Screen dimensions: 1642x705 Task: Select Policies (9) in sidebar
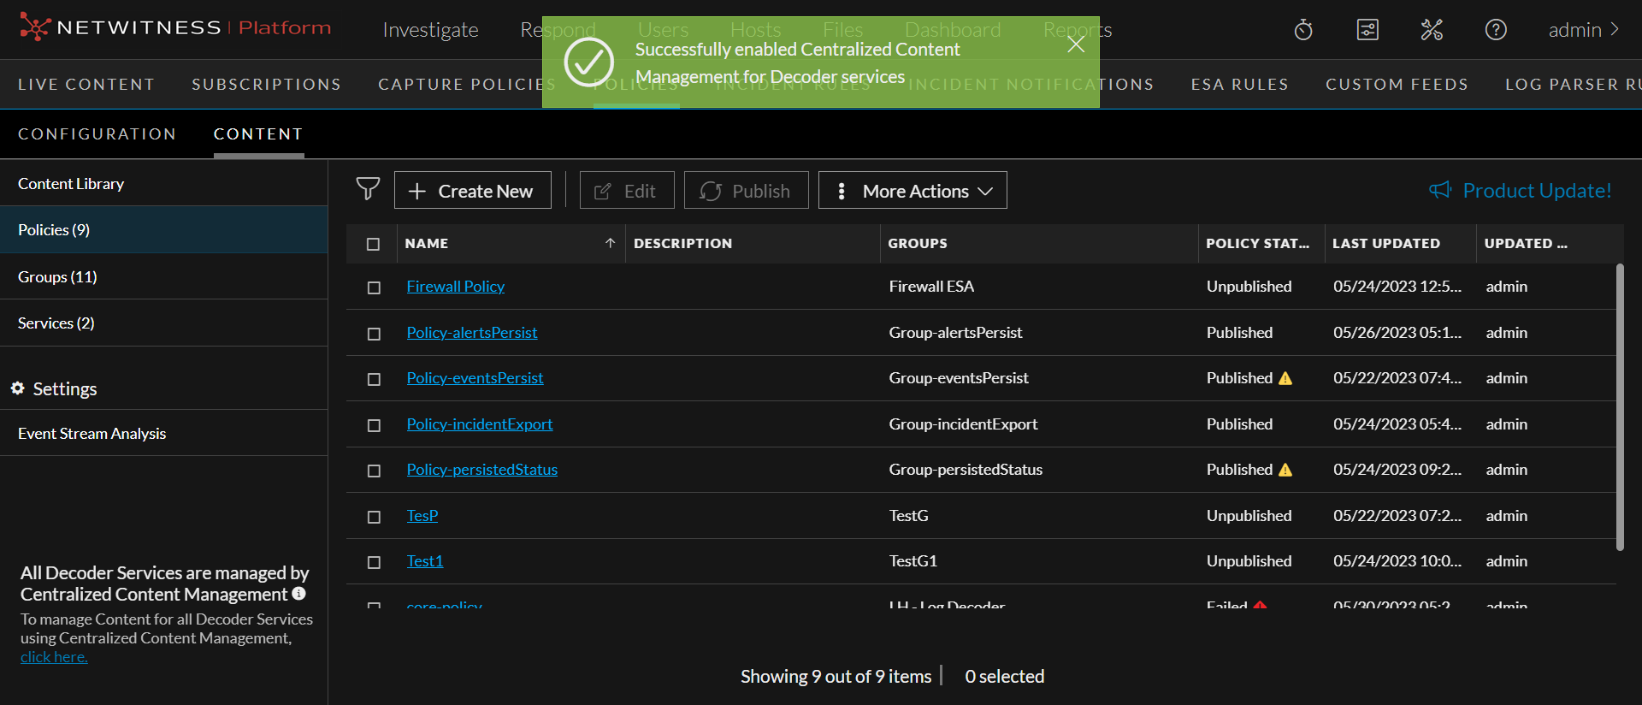tap(163, 229)
